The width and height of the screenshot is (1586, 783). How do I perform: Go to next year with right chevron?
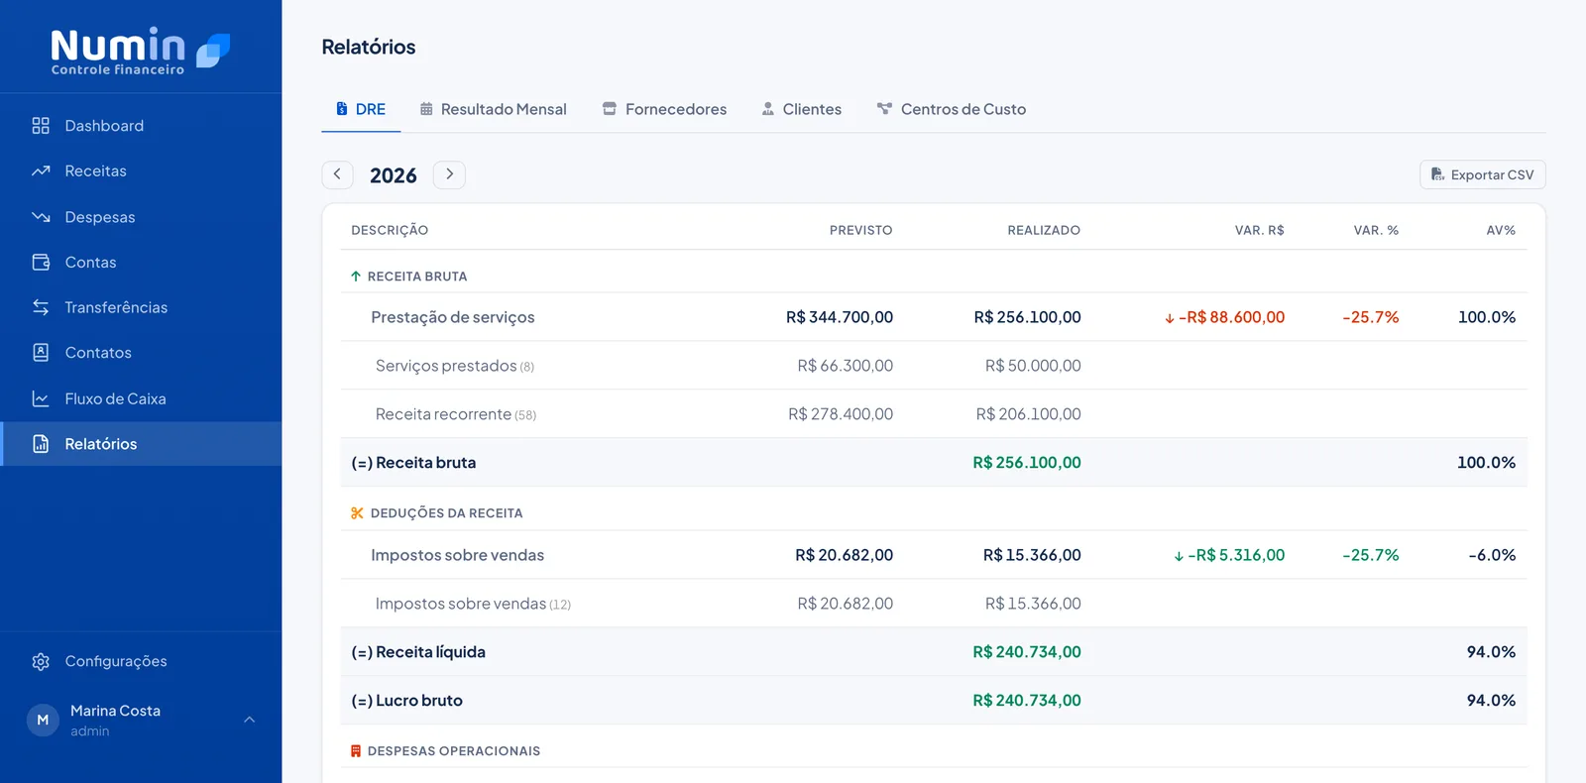449,174
